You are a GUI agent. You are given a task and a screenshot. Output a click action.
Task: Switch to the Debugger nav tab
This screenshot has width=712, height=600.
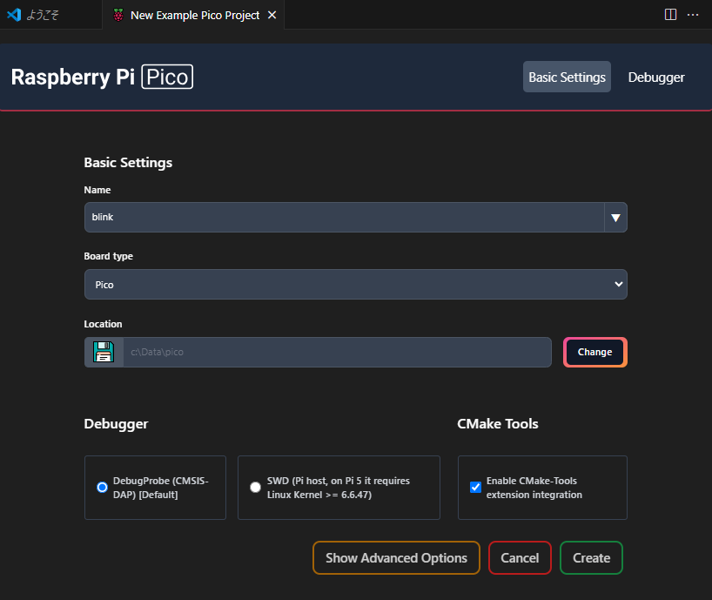pyautogui.click(x=656, y=77)
